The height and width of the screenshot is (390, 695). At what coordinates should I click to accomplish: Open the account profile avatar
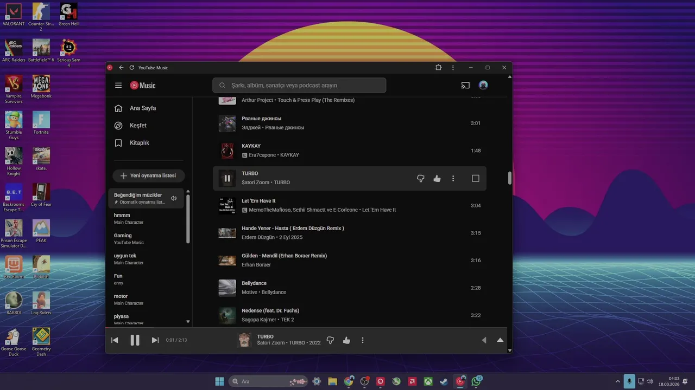483,86
